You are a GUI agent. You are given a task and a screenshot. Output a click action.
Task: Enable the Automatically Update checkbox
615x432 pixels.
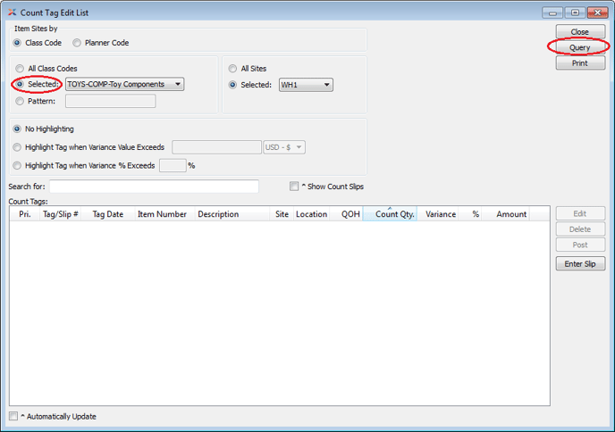coord(13,416)
